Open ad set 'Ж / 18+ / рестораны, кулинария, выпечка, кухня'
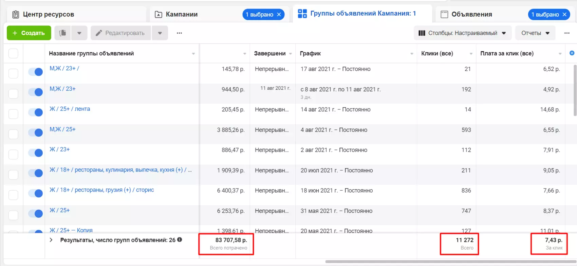Image resolution: width=577 pixels, height=266 pixels. (121, 170)
